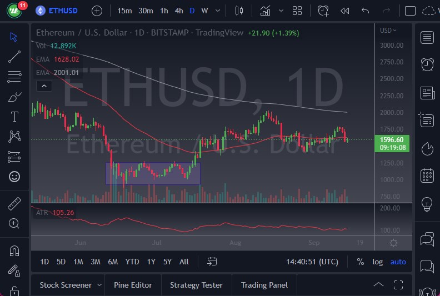Open the cloud save layout button
Image resolution: width=440 pixels, height=296 pixels.
428,11
